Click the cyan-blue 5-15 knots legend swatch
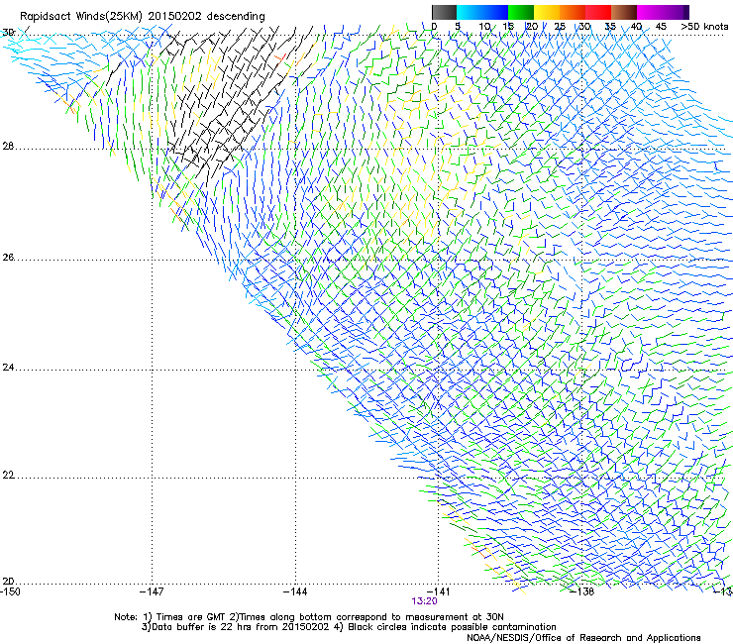 click(482, 12)
